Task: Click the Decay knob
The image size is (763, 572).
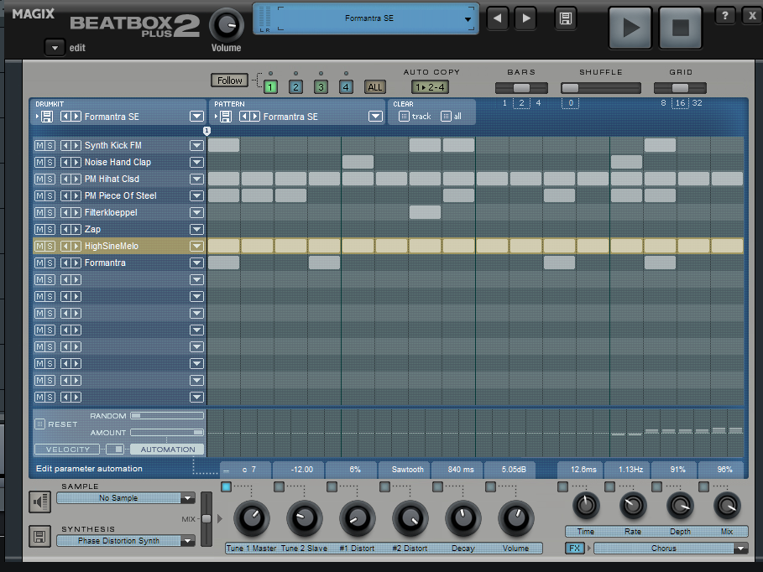Action: [463, 518]
